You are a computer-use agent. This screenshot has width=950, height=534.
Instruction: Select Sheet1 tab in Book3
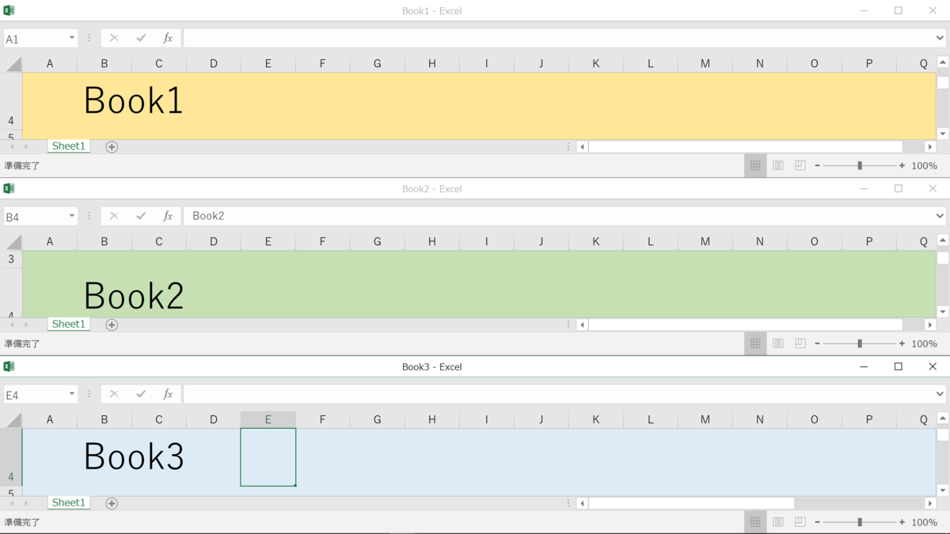point(69,502)
